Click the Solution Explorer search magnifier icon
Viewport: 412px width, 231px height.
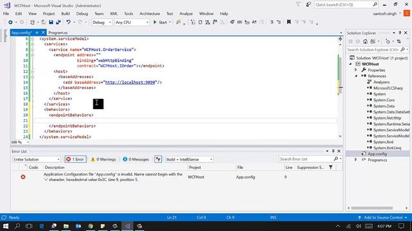point(402,49)
